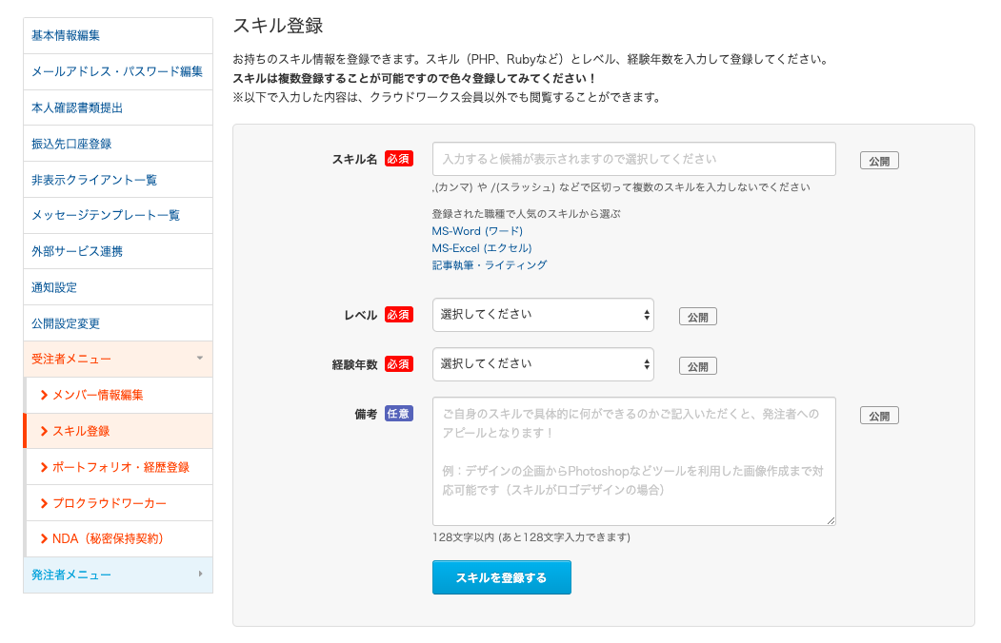Viewport: 1001px width, 643px height.
Task: Click the chevron icon beside プロクラウドワーカー
Action: click(x=44, y=503)
